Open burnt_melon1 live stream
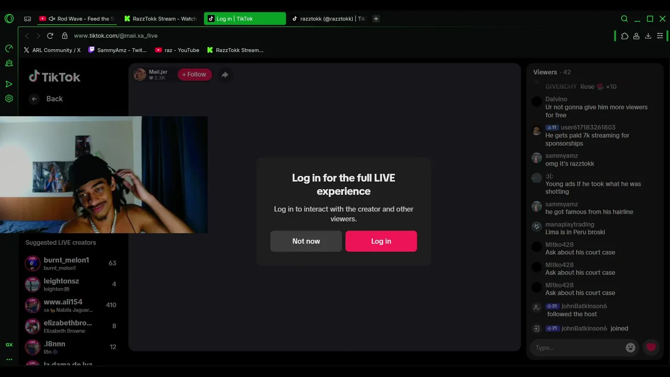The image size is (670, 377). [x=71, y=263]
